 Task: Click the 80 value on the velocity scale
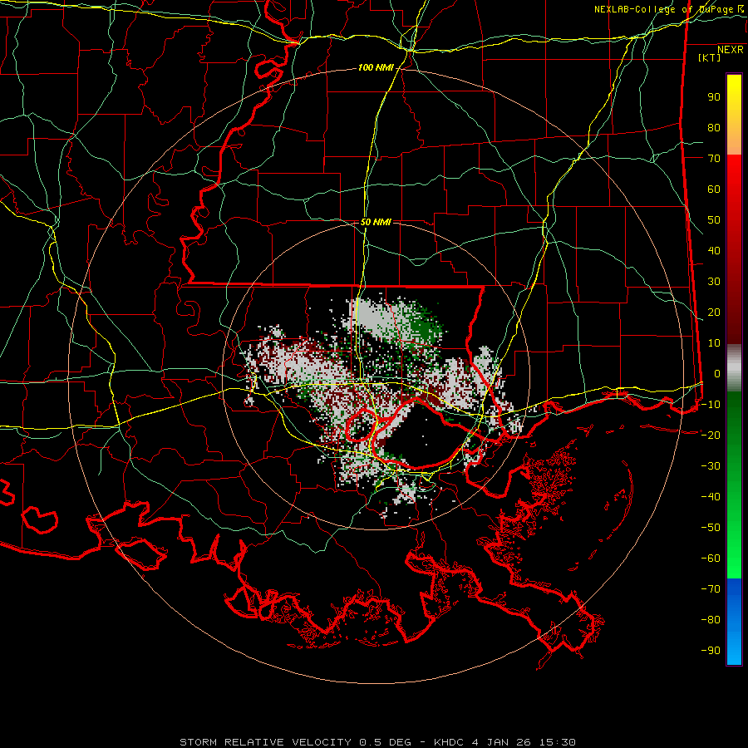tap(714, 127)
